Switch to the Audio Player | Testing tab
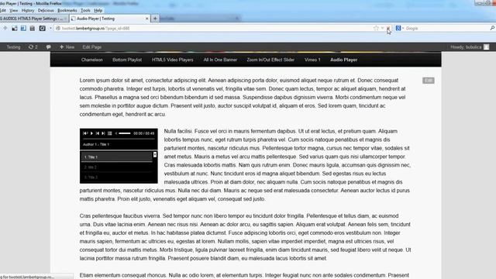 coord(109,19)
